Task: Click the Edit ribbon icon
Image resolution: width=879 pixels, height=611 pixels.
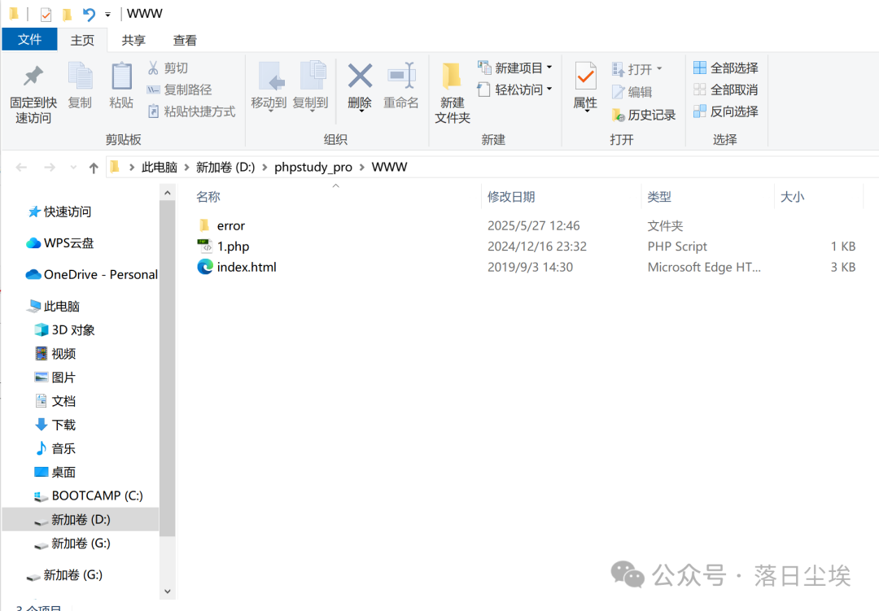Action: click(618, 92)
